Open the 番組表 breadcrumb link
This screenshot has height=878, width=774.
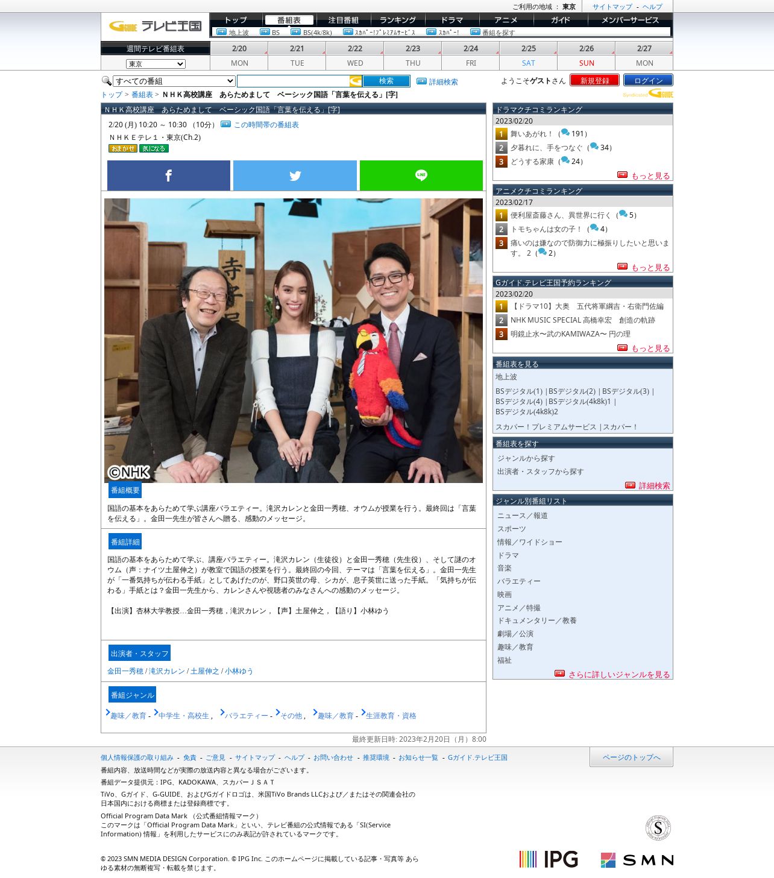pyautogui.click(x=142, y=95)
